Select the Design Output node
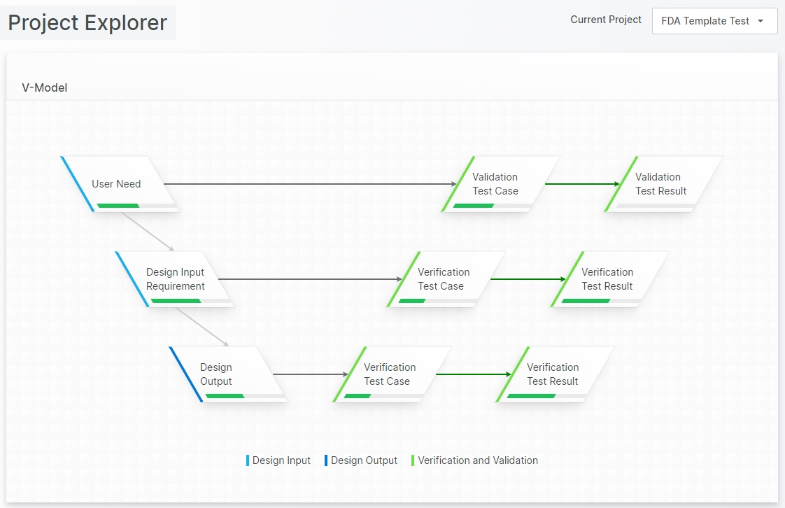This screenshot has width=785, height=508. point(216,374)
